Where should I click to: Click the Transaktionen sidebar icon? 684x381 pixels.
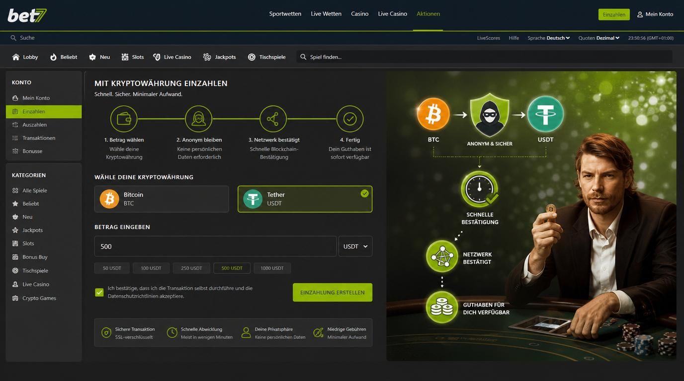point(15,138)
